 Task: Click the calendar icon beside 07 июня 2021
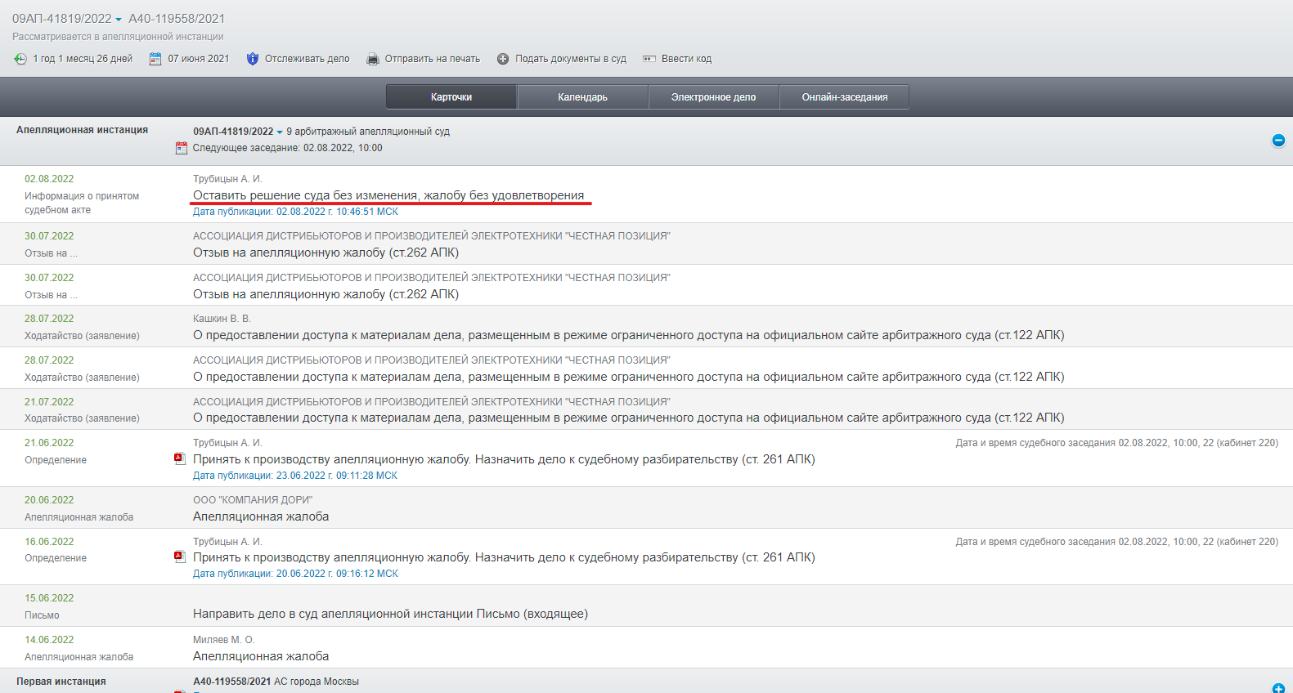[155, 59]
